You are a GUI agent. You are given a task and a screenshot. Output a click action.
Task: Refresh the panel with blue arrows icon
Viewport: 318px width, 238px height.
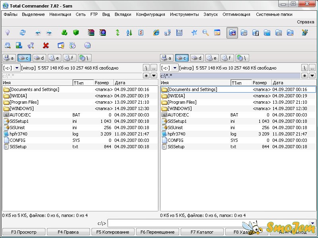pos(23,33)
